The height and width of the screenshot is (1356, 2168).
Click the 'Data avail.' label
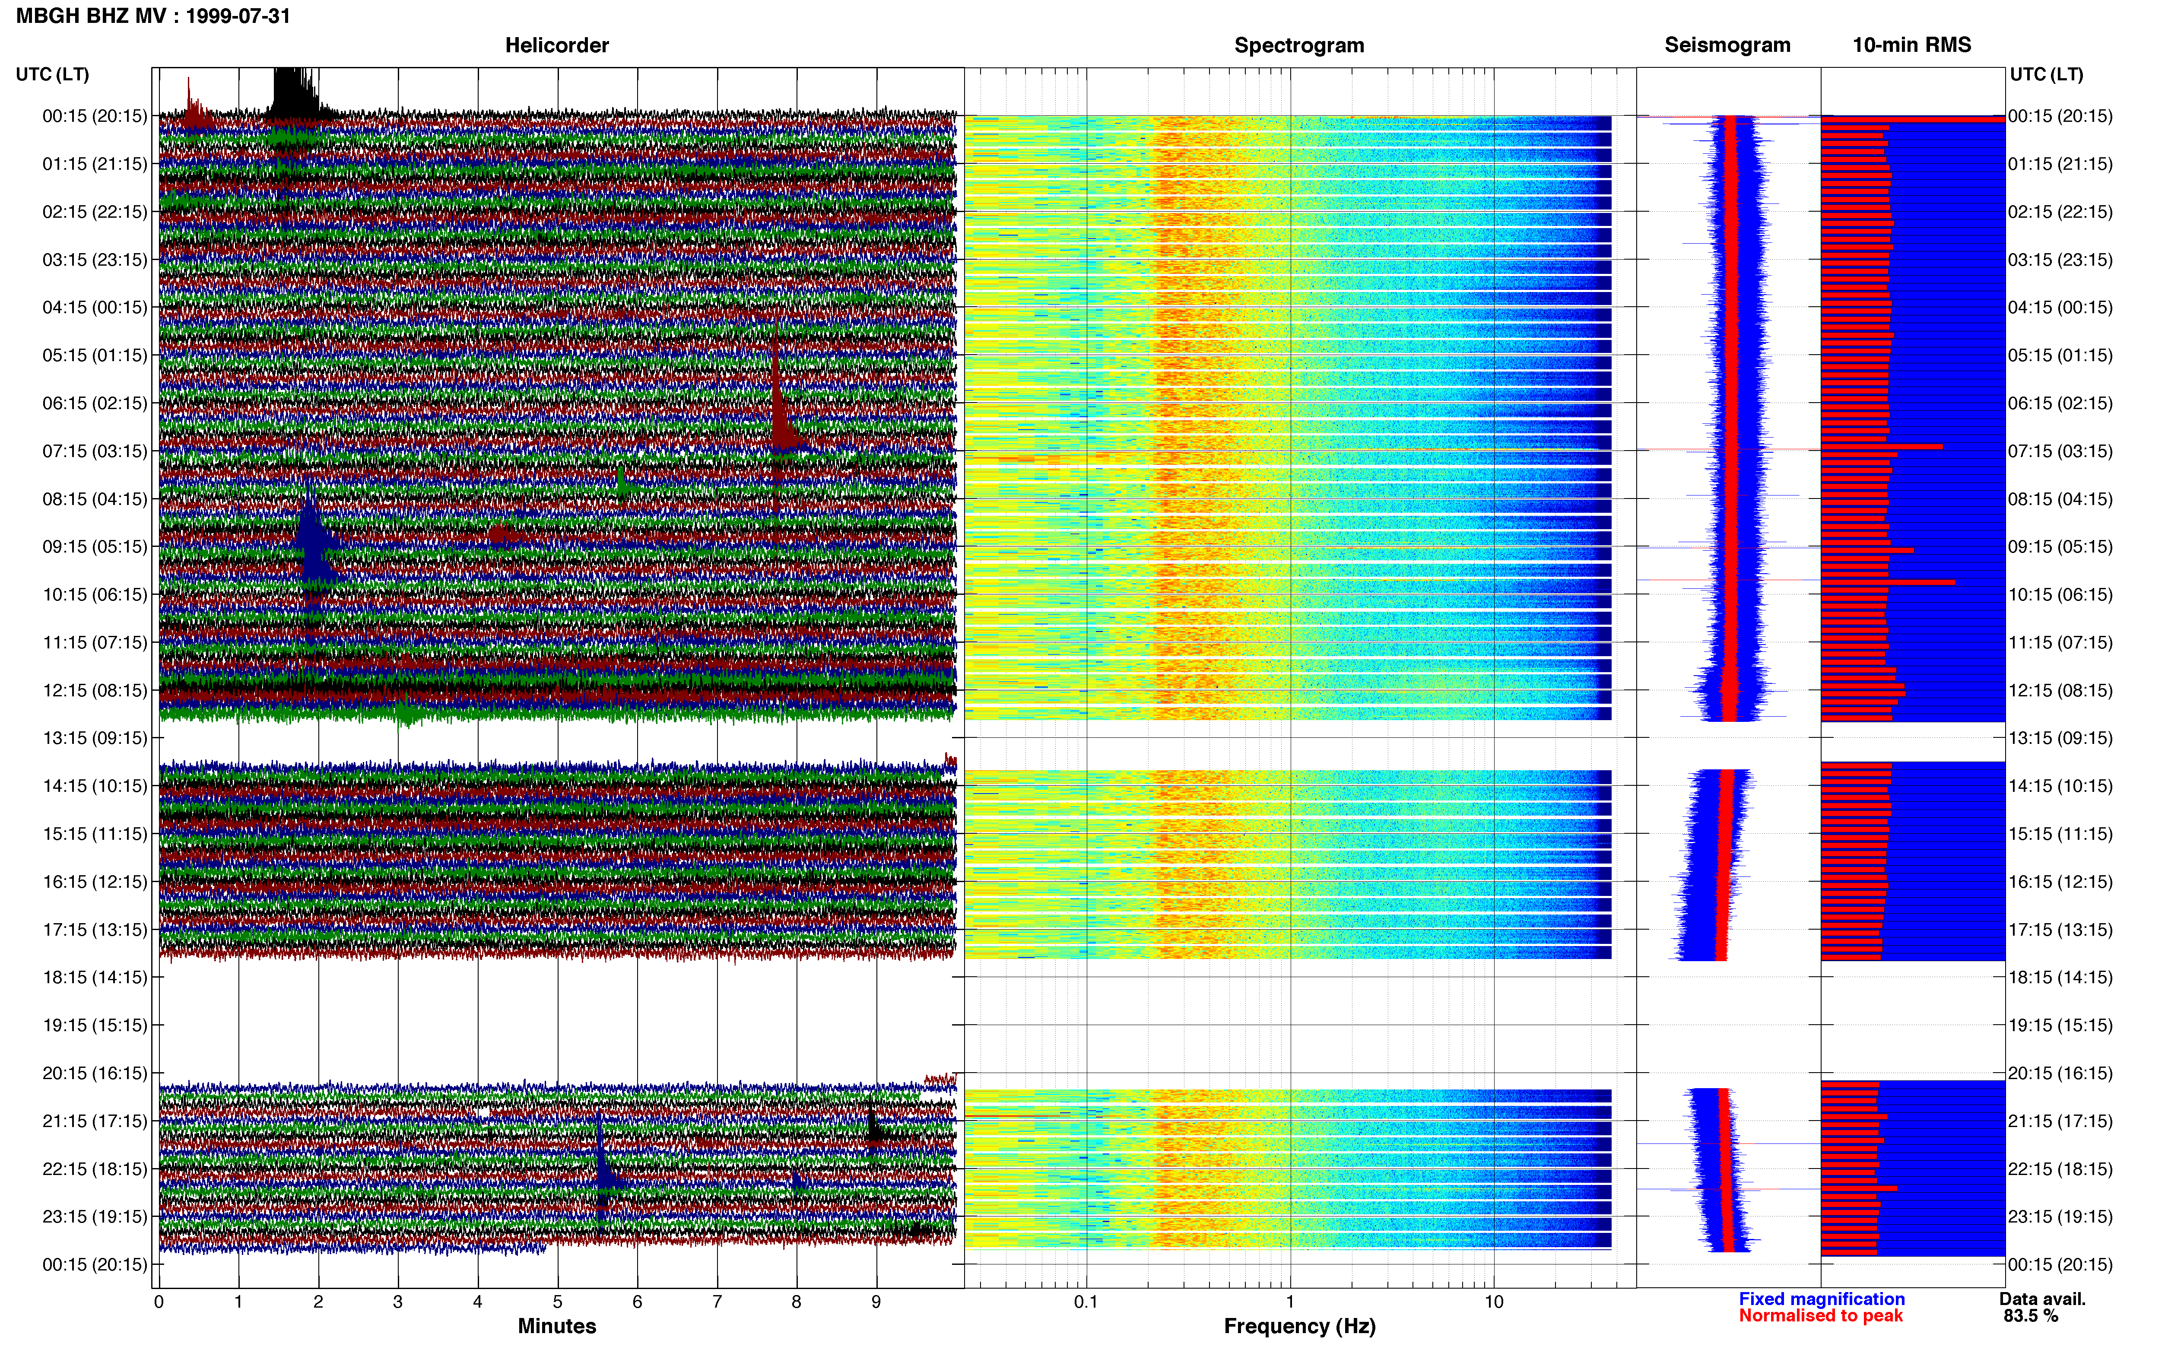tap(2042, 1299)
